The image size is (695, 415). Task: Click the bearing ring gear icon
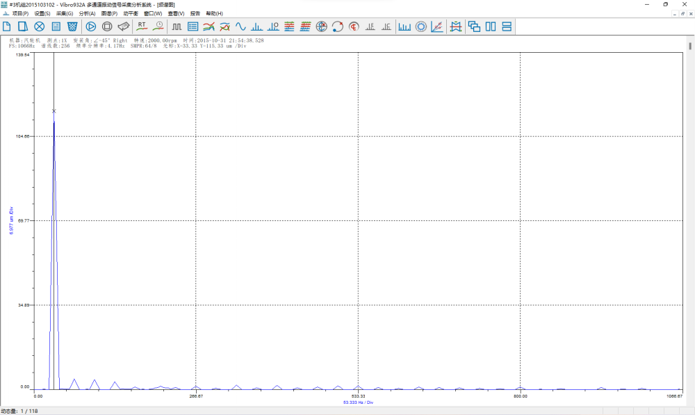(420, 26)
